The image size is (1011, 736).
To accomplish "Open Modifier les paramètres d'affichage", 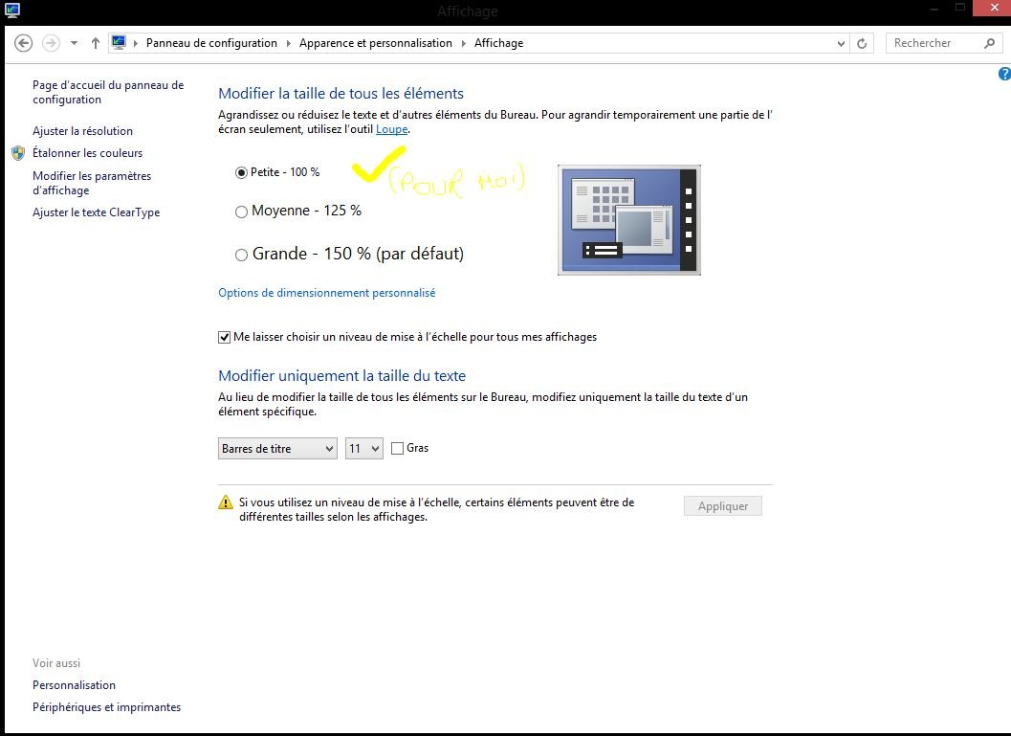I will tap(92, 183).
